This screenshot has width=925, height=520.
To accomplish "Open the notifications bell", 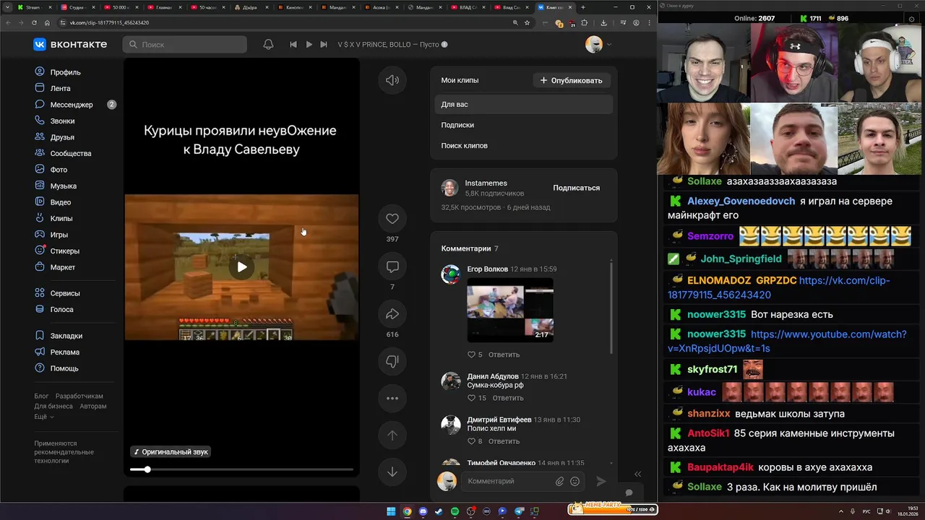I will click(268, 44).
